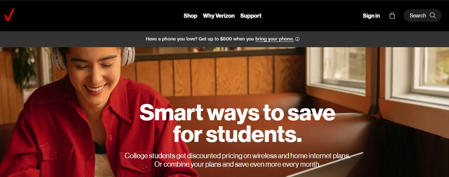
Task: Open the Why Verizon menu
Action: [219, 16]
